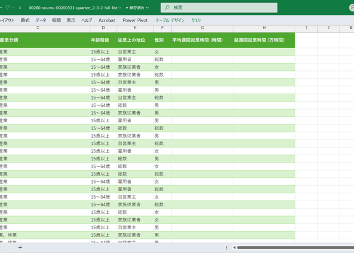354x253 pixels.
Task: Click the 平均週間就業時間 (時間) header cell
Action: pos(202,40)
